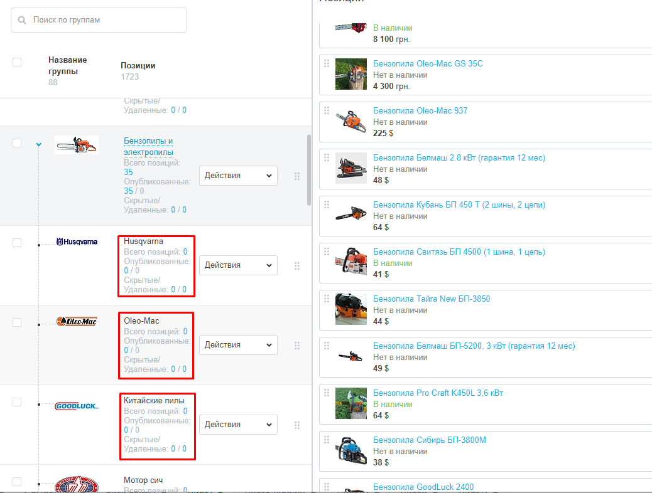Click the Название группы column header
Image resolution: width=652 pixels, height=493 pixels.
[x=68, y=65]
